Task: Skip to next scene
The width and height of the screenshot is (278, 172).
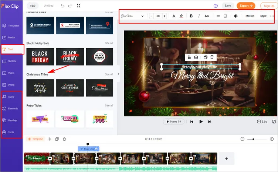Action: [210, 122]
